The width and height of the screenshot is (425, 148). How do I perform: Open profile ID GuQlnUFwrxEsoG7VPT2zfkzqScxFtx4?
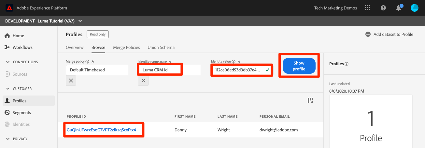pos(101,130)
